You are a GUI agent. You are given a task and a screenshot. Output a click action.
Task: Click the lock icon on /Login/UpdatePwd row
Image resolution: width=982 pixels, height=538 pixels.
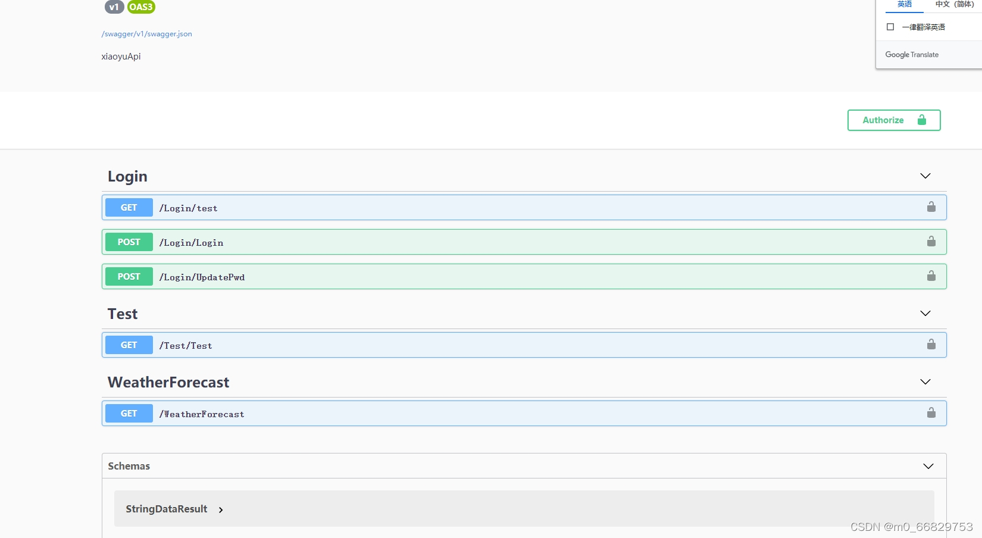point(931,276)
